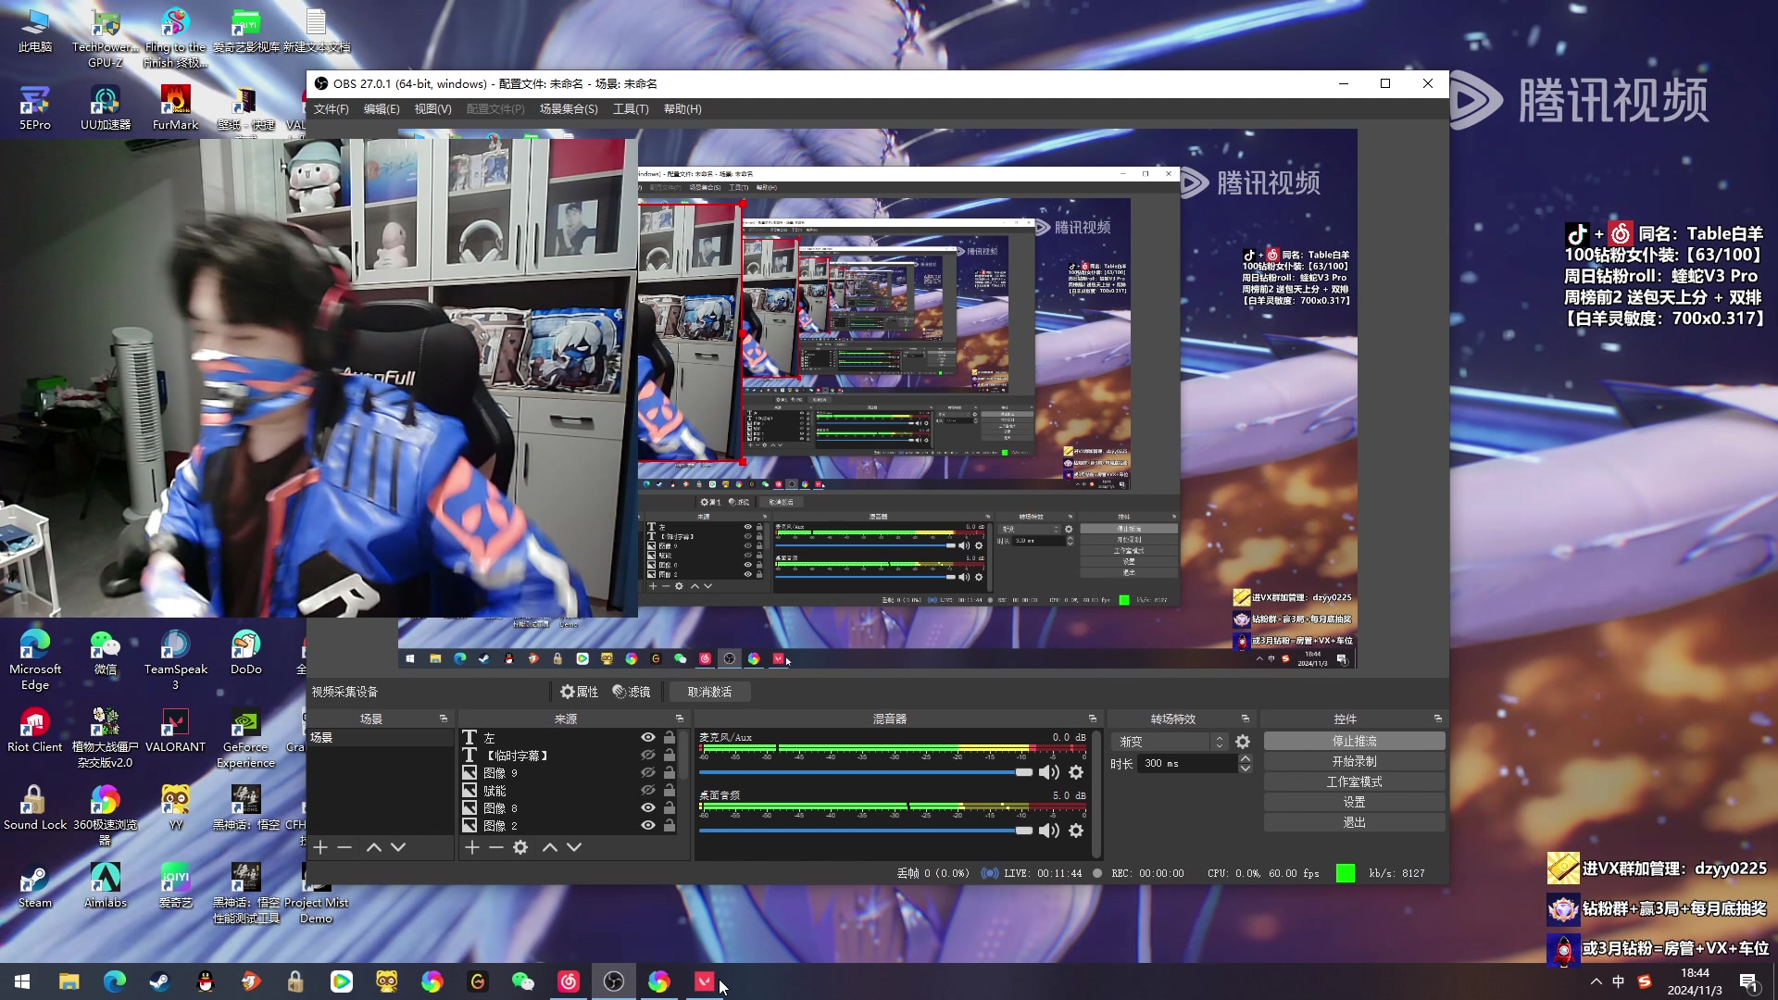Viewport: 1778px width, 1000px height.
Task: Move the selected source down
Action: pos(574,847)
